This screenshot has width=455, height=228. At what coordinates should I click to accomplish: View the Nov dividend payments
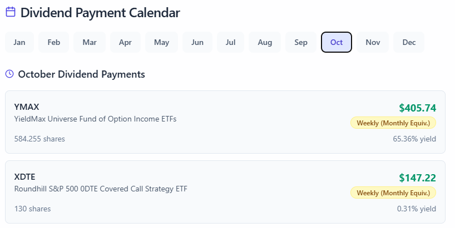373,42
